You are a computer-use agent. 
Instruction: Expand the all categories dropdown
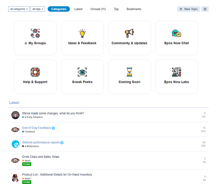(x=19, y=9)
